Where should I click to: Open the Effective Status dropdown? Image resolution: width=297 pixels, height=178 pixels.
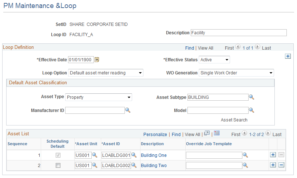click(x=214, y=60)
